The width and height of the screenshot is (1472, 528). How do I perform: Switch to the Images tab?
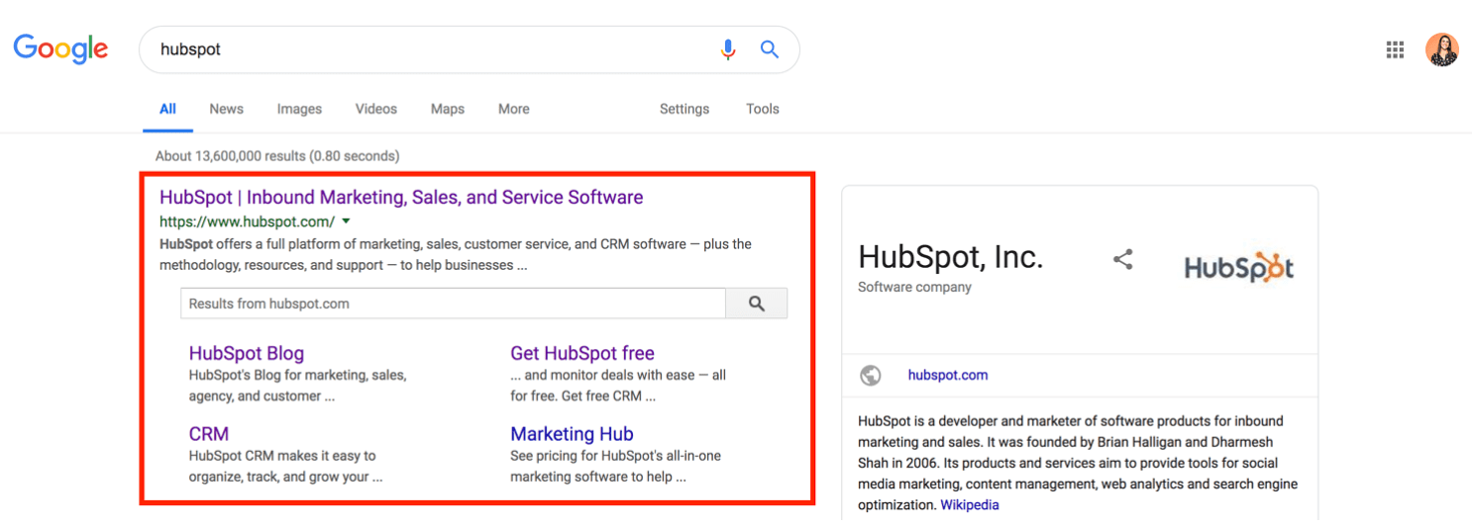click(x=299, y=109)
